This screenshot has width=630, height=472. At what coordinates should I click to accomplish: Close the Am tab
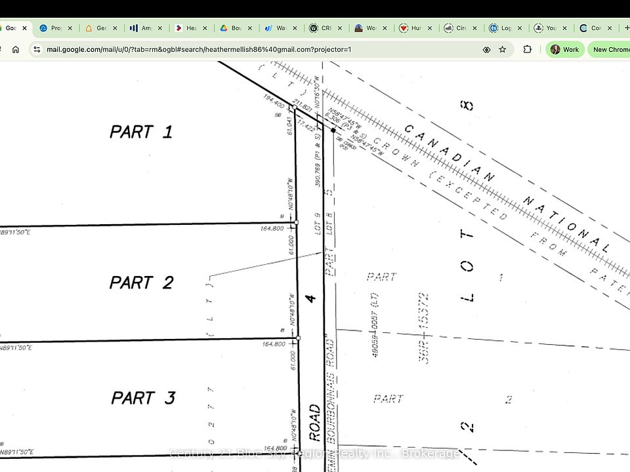160,28
